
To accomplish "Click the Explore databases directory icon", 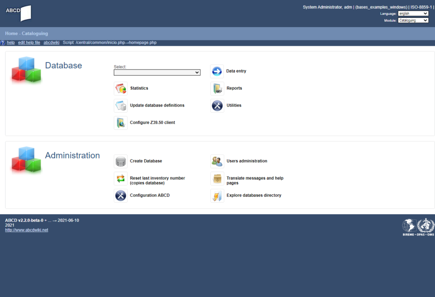I will [217, 196].
